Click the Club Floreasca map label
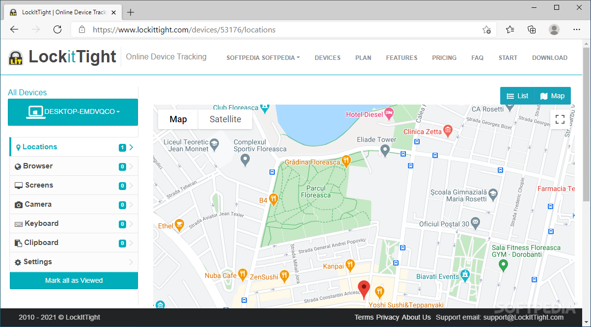The image size is (591, 327). click(236, 108)
